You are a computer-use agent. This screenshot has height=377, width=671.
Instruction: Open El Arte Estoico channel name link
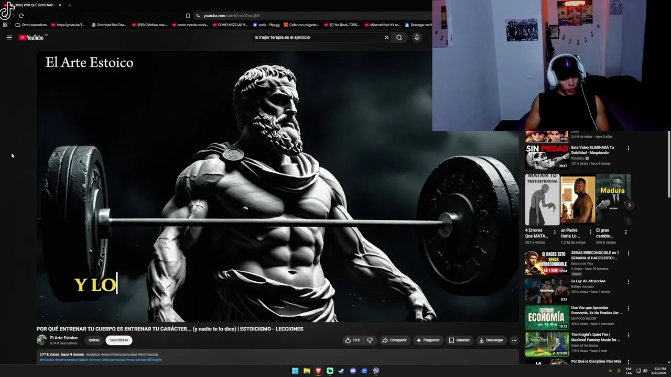tap(63, 338)
